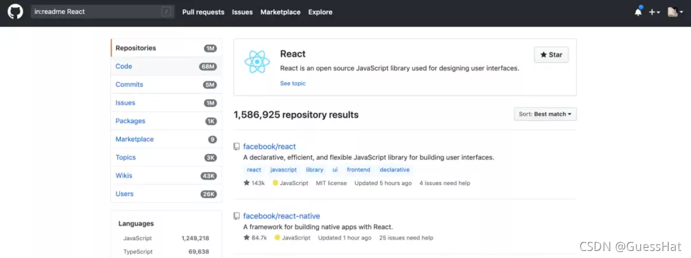Click the React topic logo

pyautogui.click(x=257, y=61)
